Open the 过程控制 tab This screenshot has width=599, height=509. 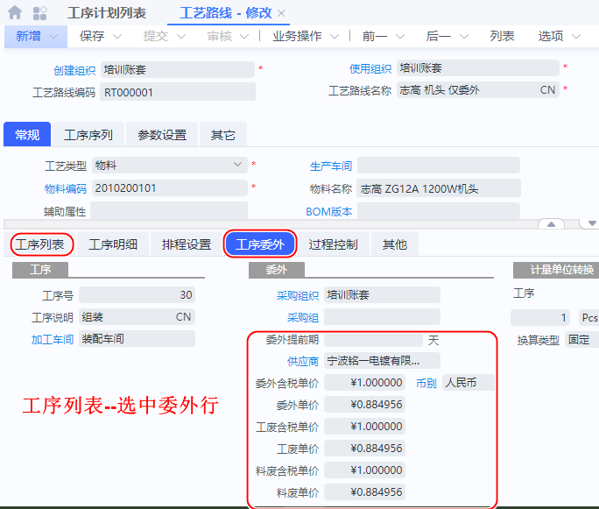[334, 244]
